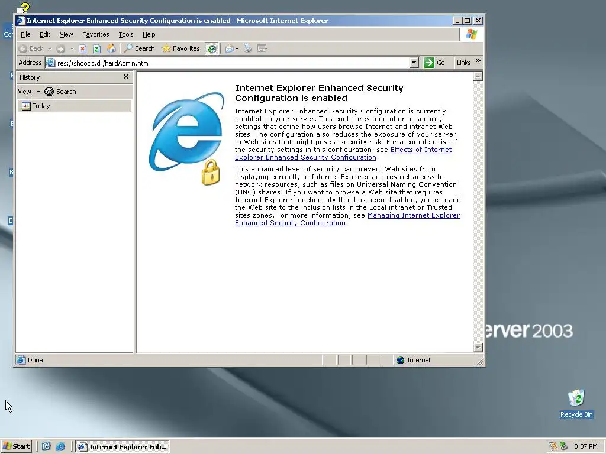Click the green-arrow hardware tray icon

pyautogui.click(x=564, y=446)
